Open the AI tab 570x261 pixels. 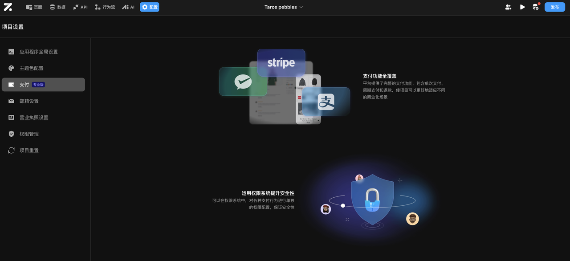(x=128, y=7)
